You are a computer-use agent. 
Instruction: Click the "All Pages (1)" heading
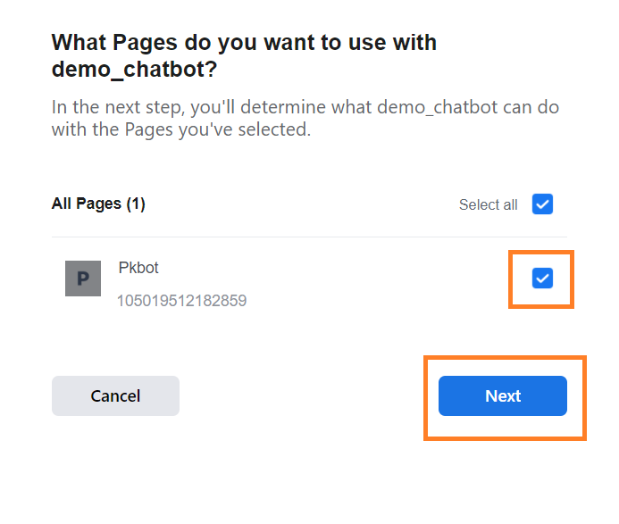98,204
